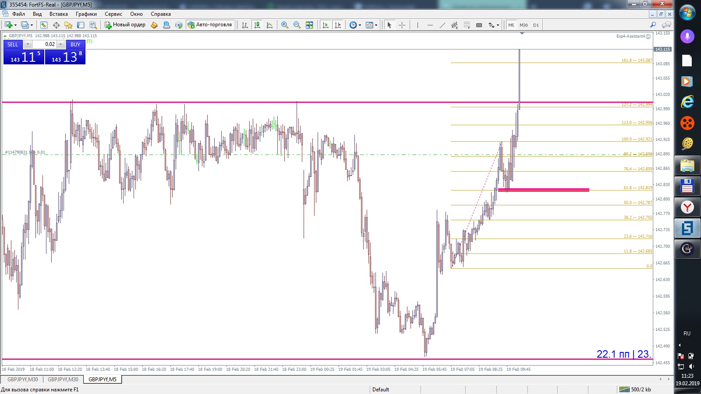
Task: Open the Вставка menu
Action: coord(59,14)
